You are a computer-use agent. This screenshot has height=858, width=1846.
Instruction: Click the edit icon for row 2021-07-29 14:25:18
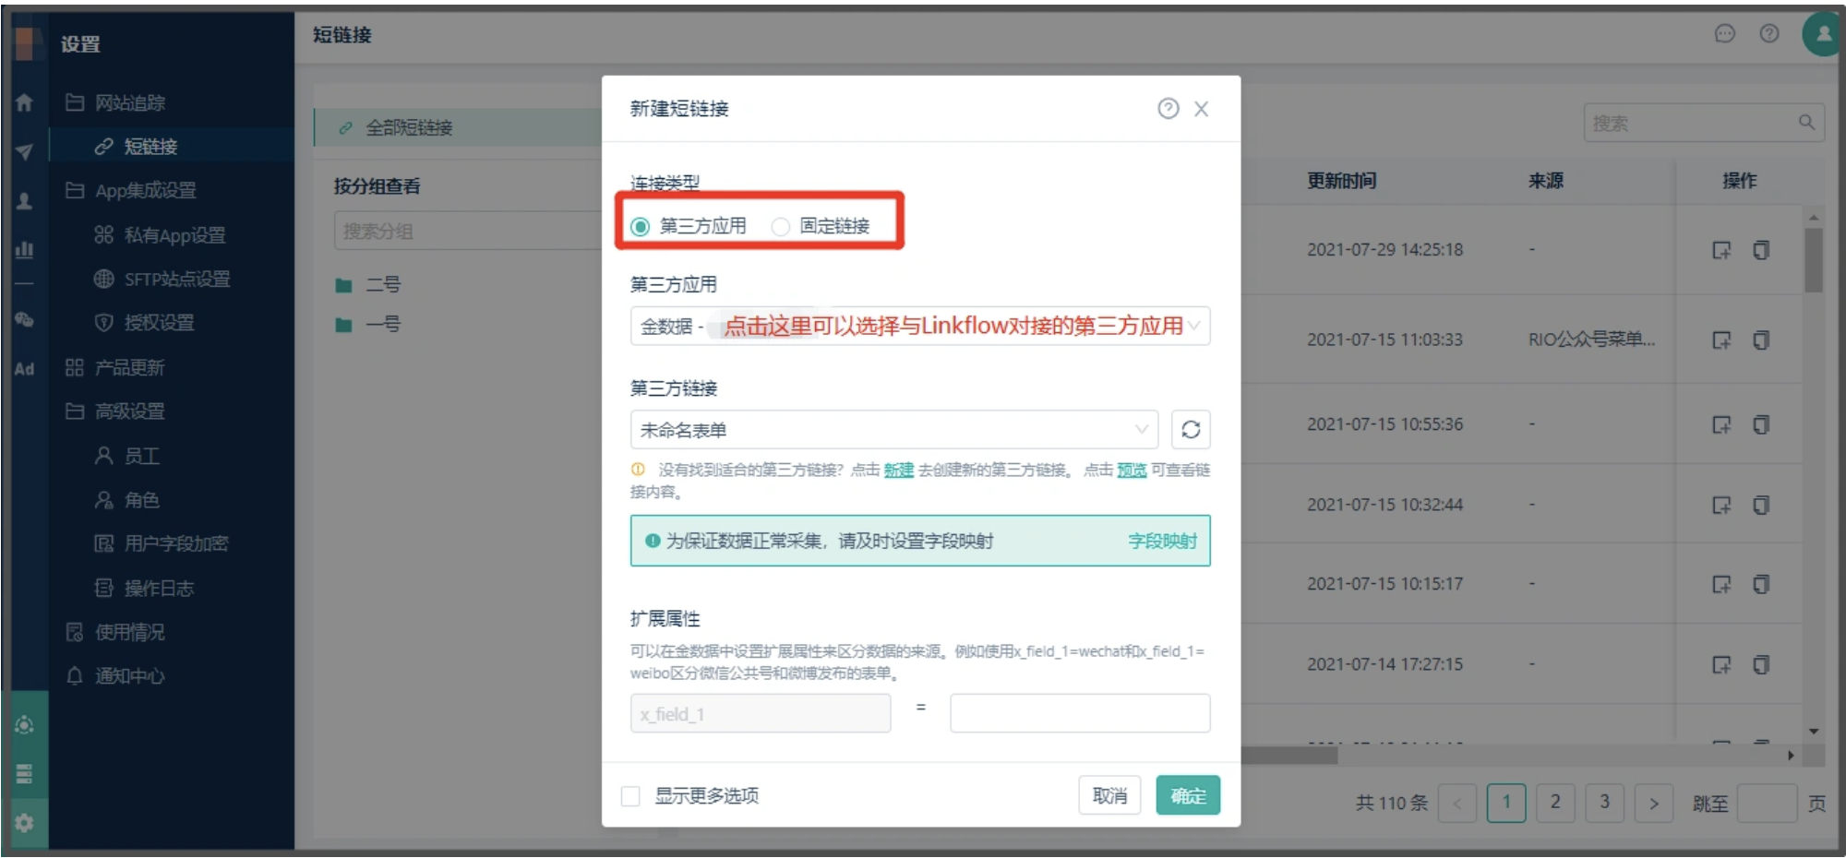tap(1721, 250)
